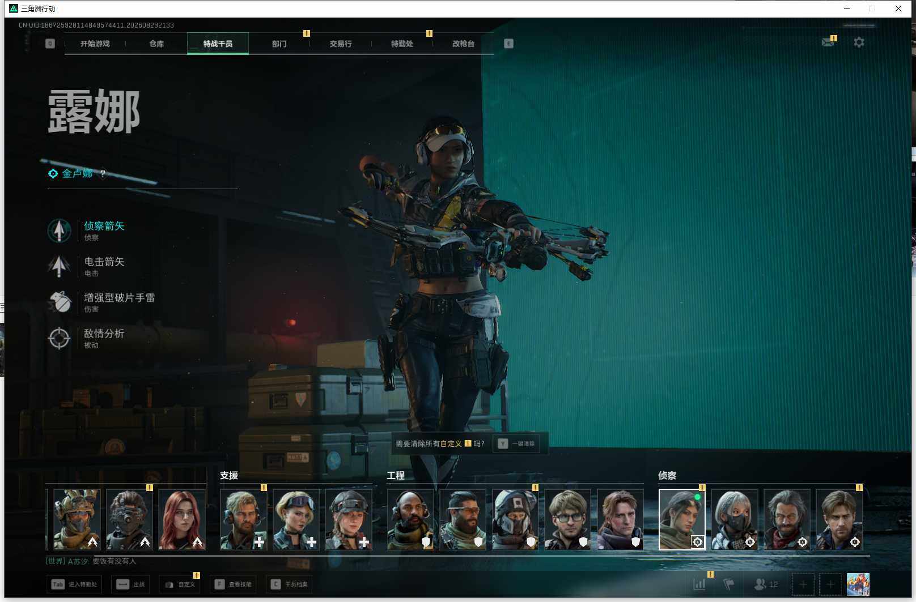Click the 敌情分析 skill name

click(104, 334)
